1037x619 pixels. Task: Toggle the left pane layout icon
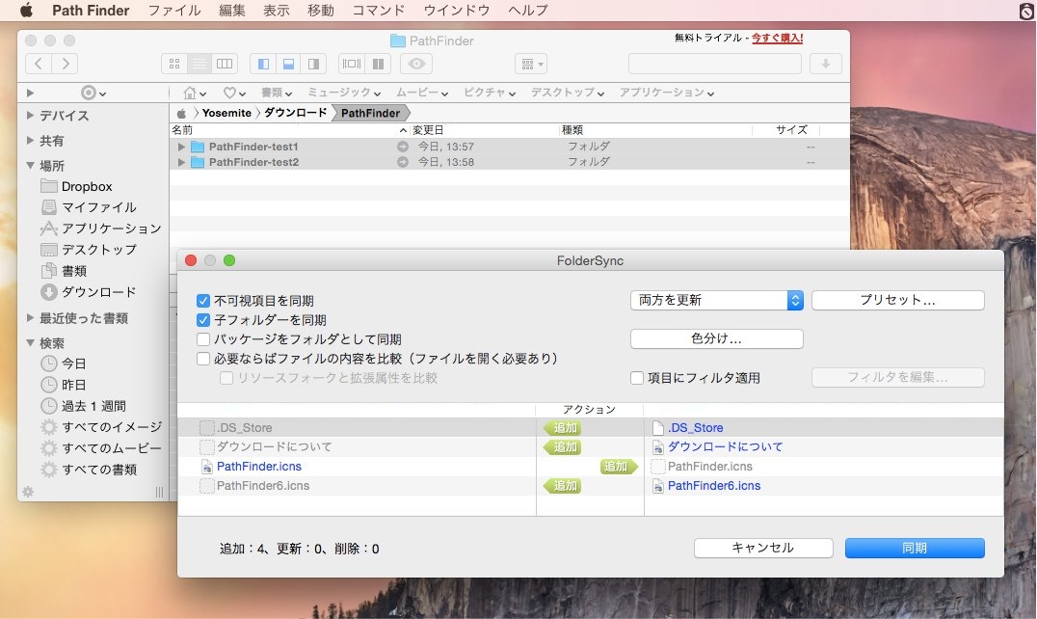pos(263,64)
